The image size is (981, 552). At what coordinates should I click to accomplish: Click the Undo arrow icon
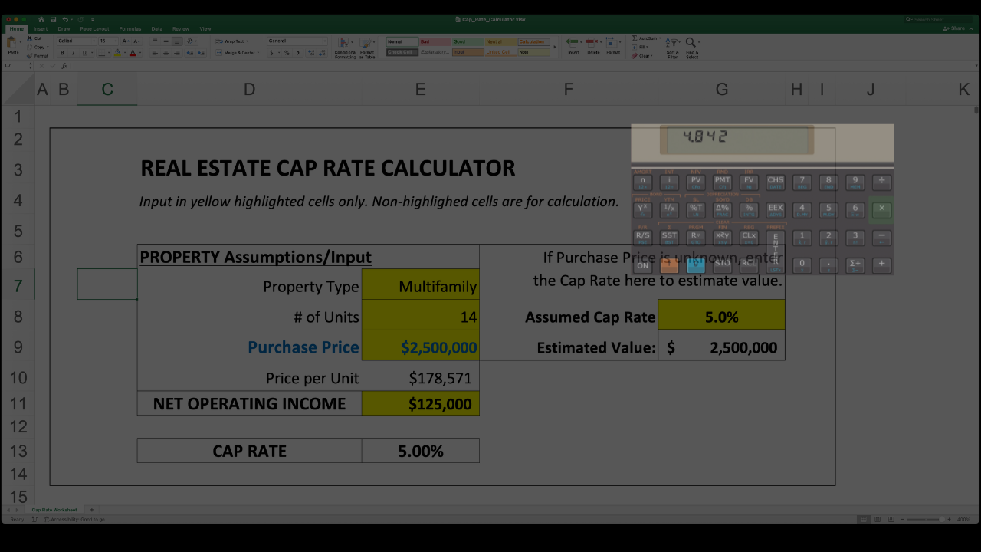point(64,20)
